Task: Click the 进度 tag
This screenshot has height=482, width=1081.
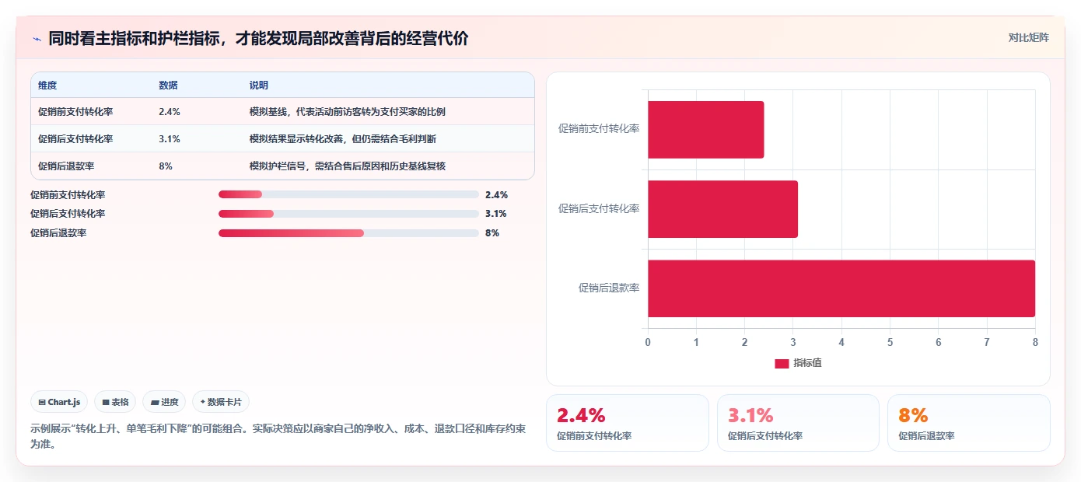Action: click(x=164, y=402)
